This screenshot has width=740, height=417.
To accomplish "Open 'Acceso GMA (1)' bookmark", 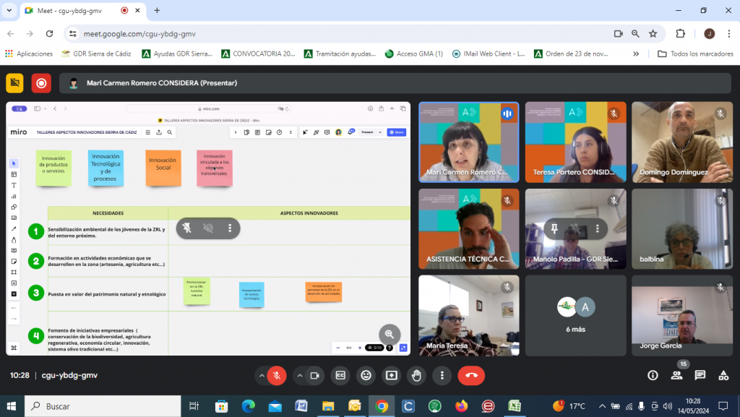I will pyautogui.click(x=414, y=53).
